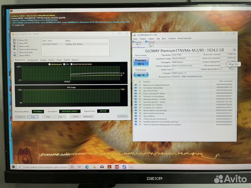Select the Доступный запас attribute row
The height and width of the screenshot is (188, 251).
tap(183, 91)
